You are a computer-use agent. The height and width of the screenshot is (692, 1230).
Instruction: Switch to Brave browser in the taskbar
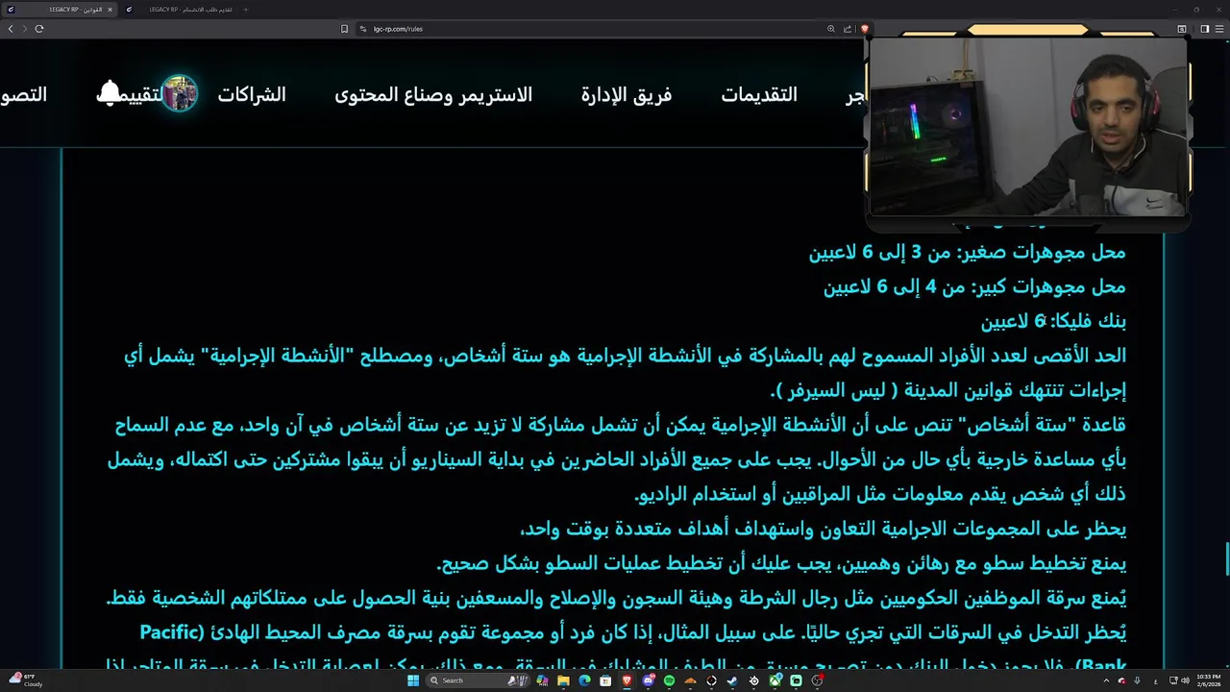[x=627, y=680]
